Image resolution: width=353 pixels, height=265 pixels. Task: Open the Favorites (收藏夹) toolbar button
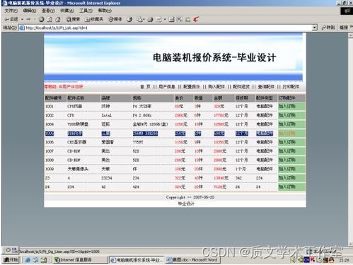pos(94,19)
